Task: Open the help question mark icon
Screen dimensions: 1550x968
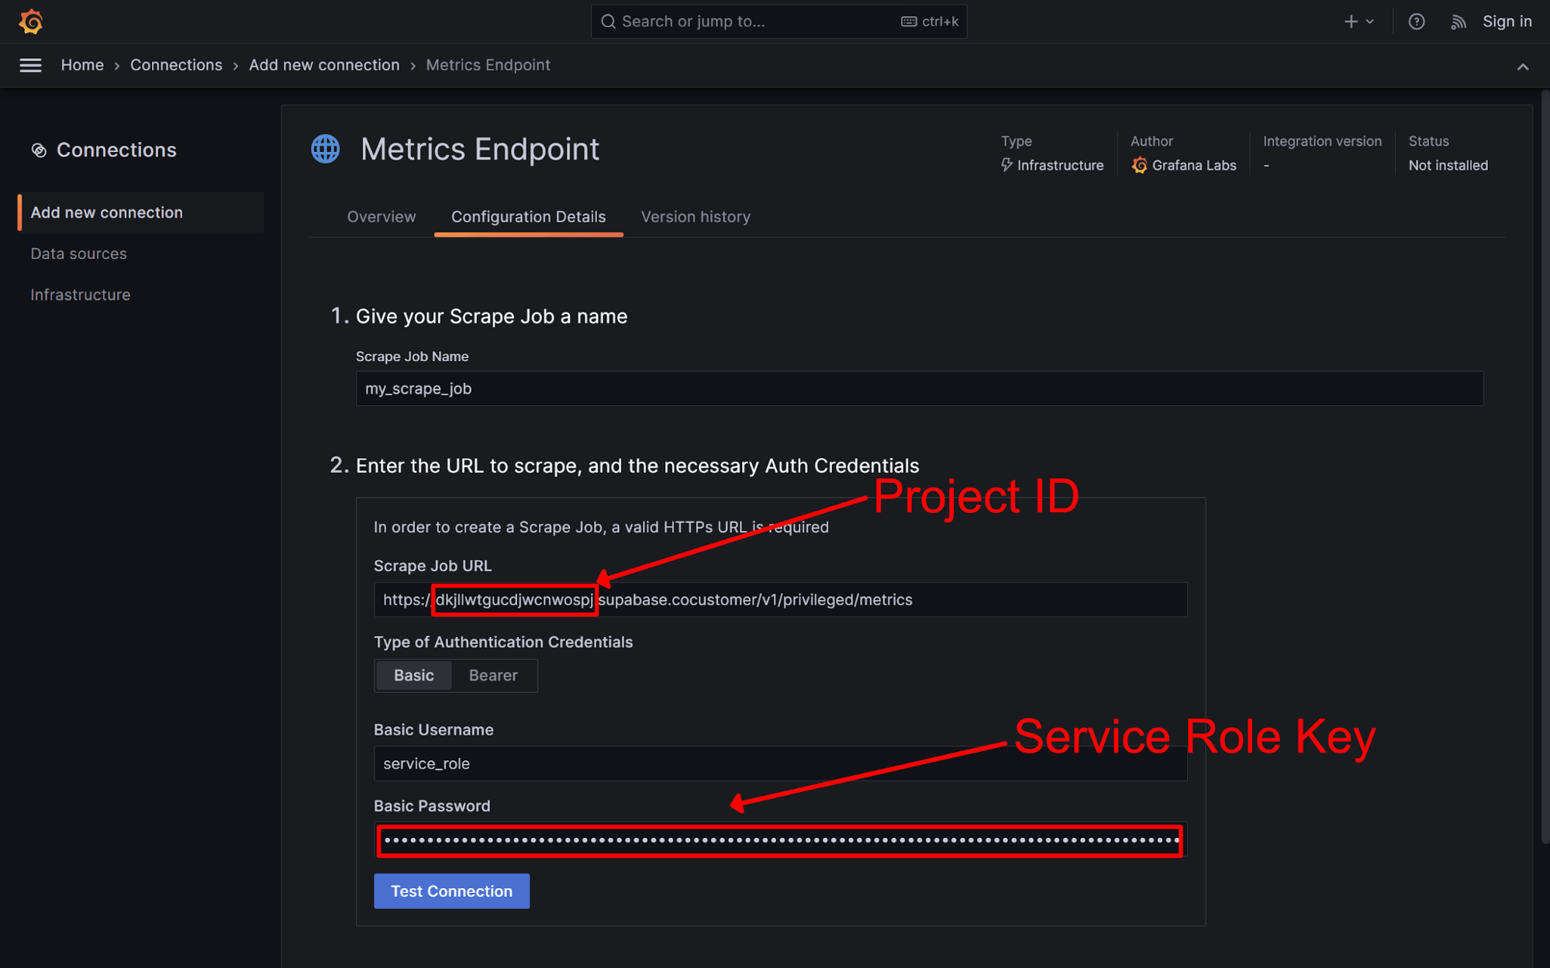Action: pyautogui.click(x=1417, y=21)
